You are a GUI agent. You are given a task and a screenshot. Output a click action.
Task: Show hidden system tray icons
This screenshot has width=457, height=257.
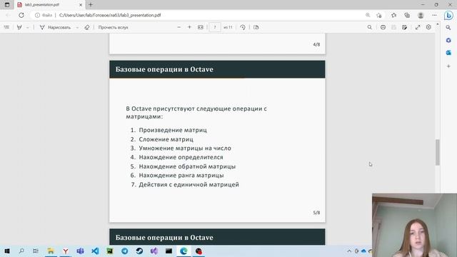(x=349, y=251)
